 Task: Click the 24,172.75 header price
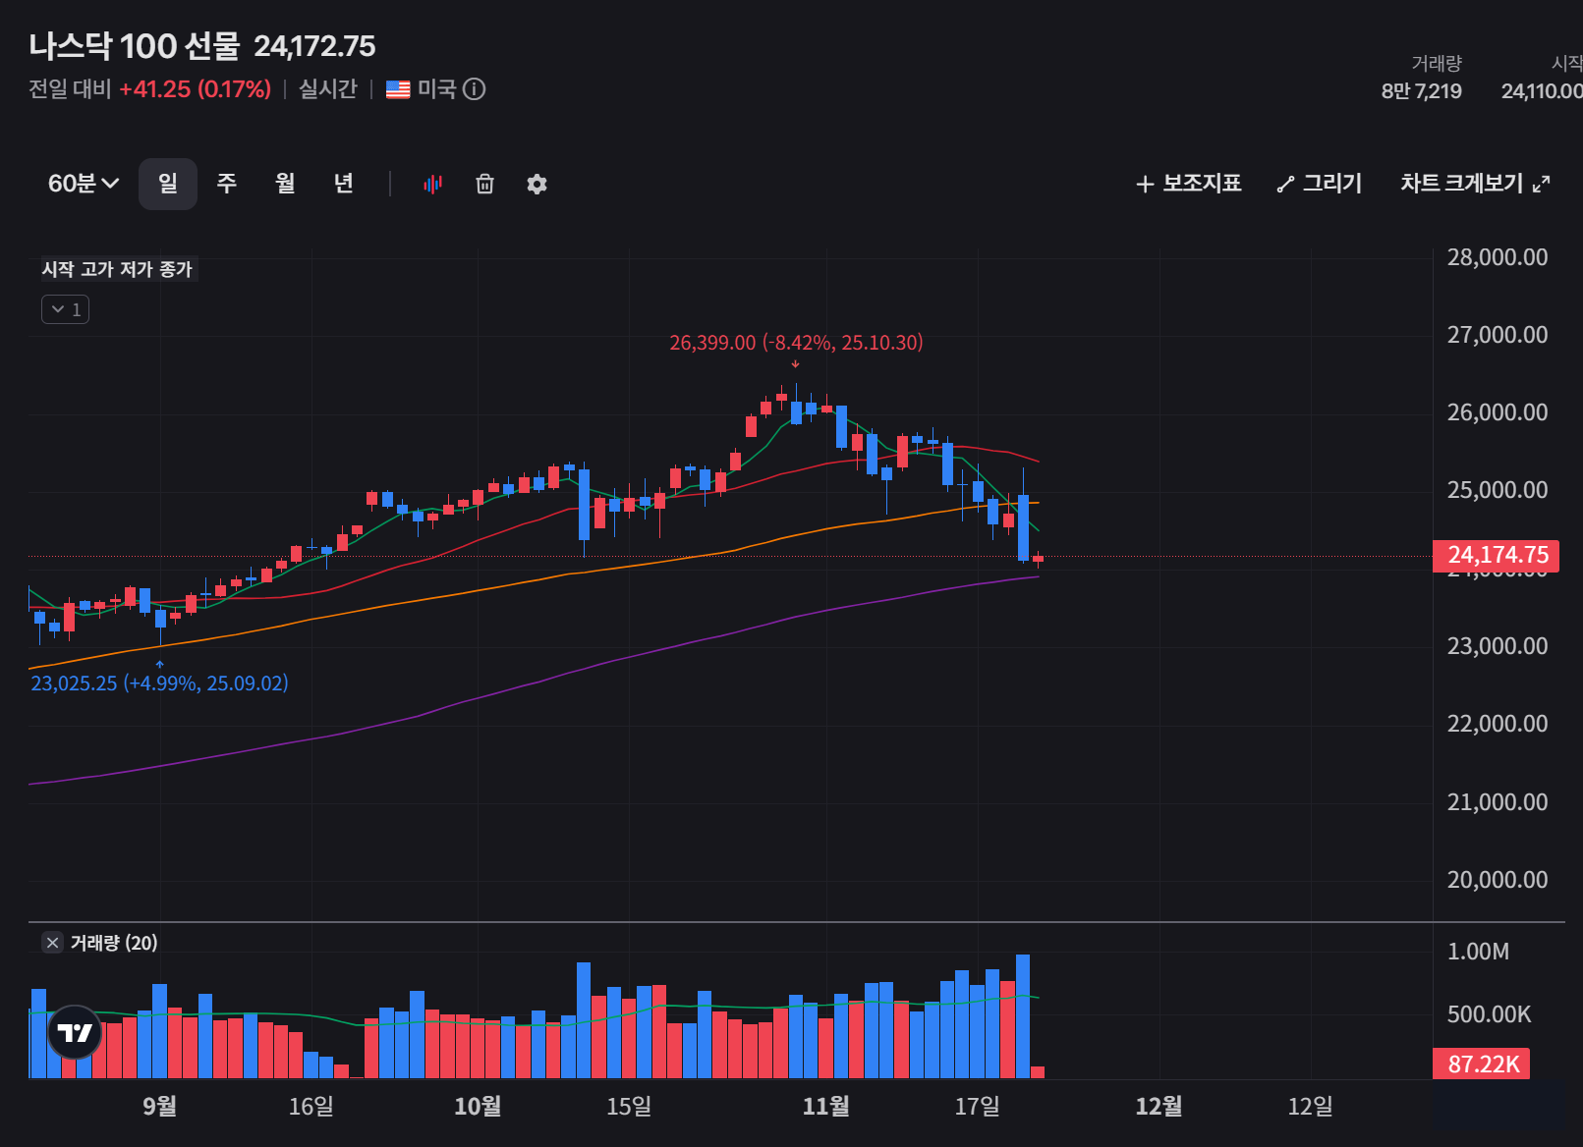[x=314, y=46]
